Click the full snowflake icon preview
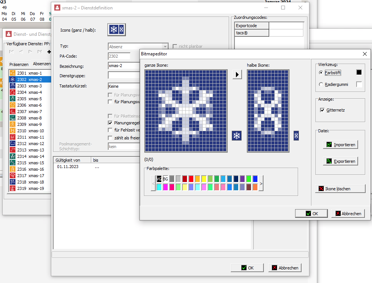This screenshot has width=372, height=283. [237, 136]
